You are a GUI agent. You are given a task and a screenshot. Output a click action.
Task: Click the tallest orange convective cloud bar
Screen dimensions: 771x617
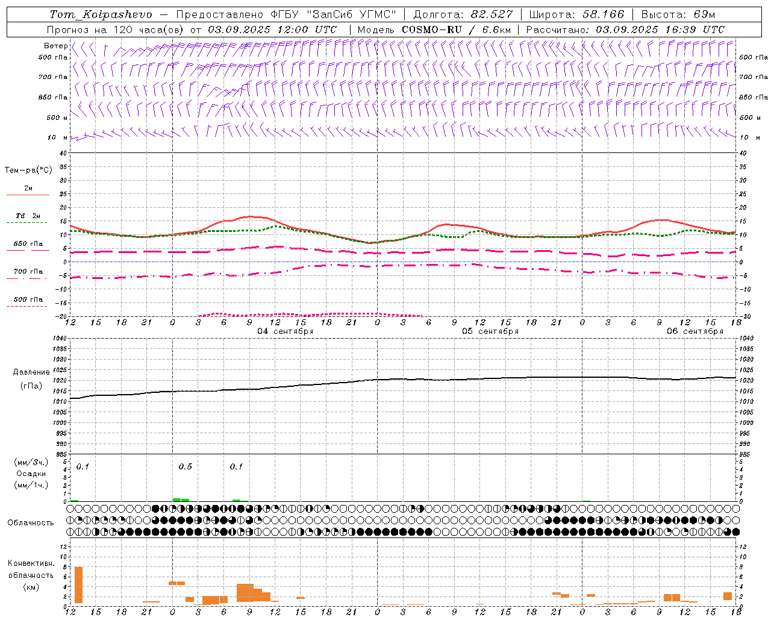pos(78,585)
